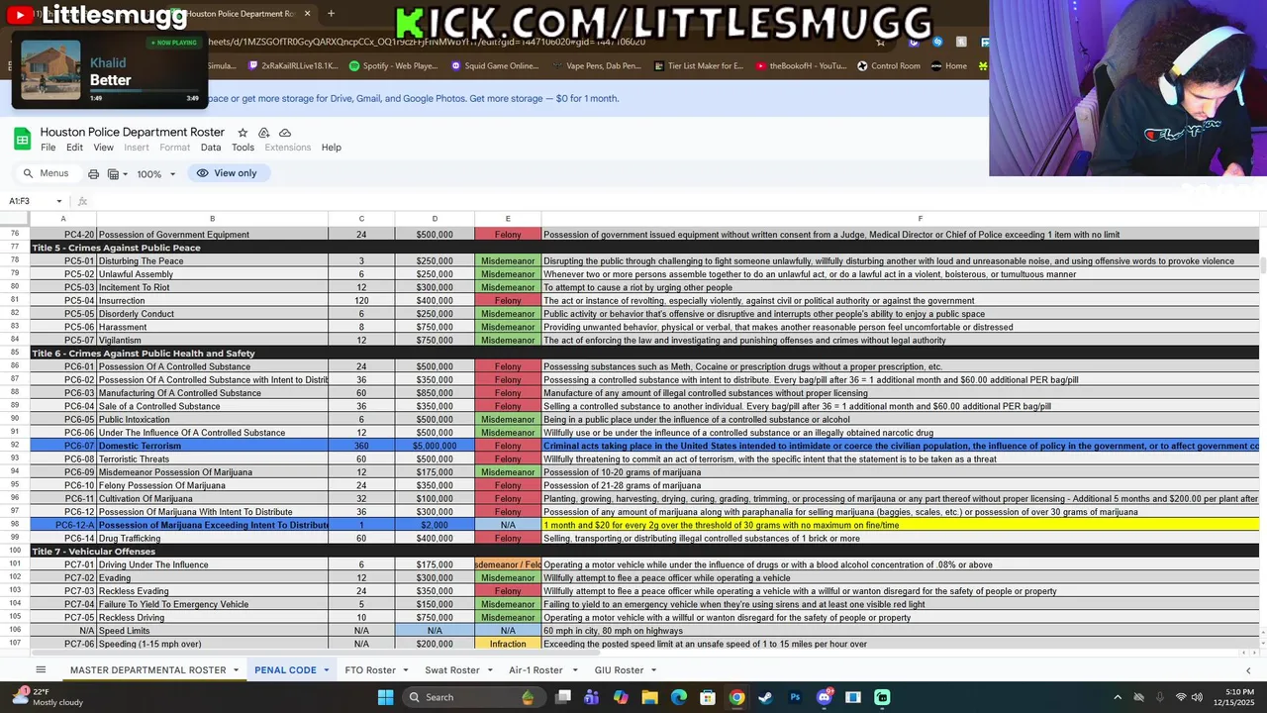Open the Spotify - Web Player bookmark

click(394, 66)
